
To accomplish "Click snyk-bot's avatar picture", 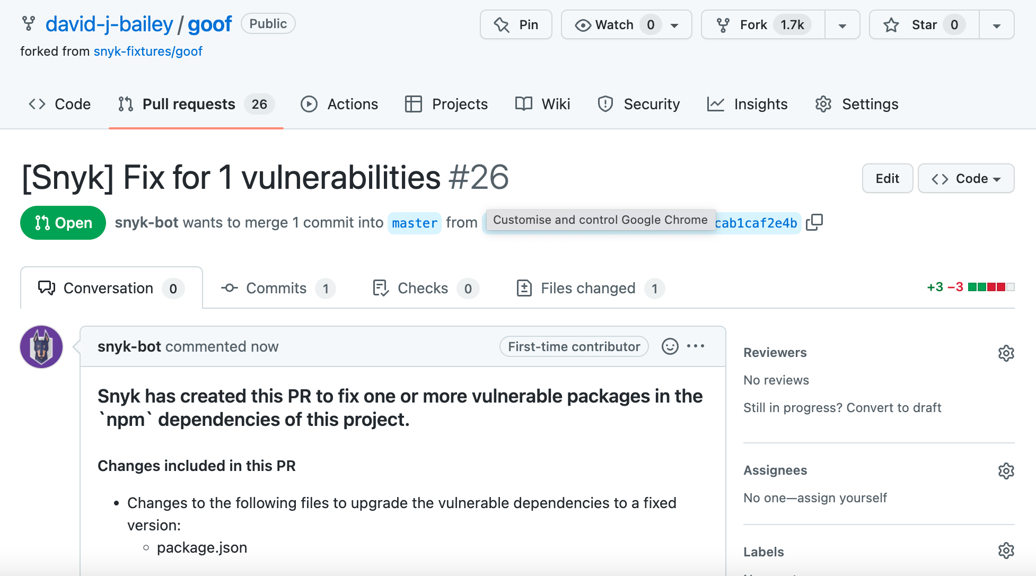I will (41, 346).
